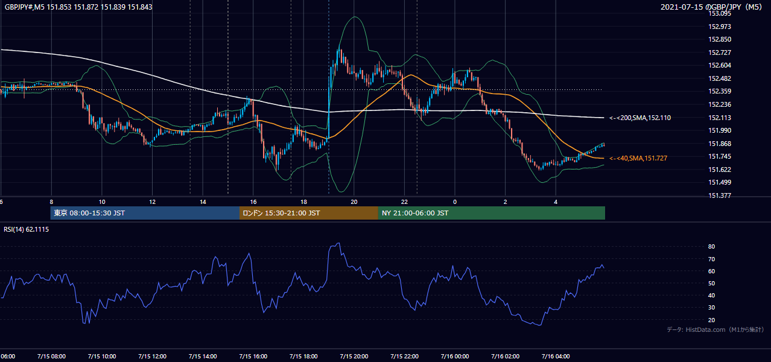Image resolution: width=771 pixels, height=362 pixels.
Task: Click hour tick 22 under price chart
Action: pos(405,202)
